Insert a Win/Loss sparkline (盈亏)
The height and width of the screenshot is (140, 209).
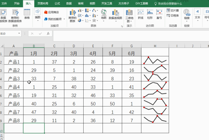point(159,14)
